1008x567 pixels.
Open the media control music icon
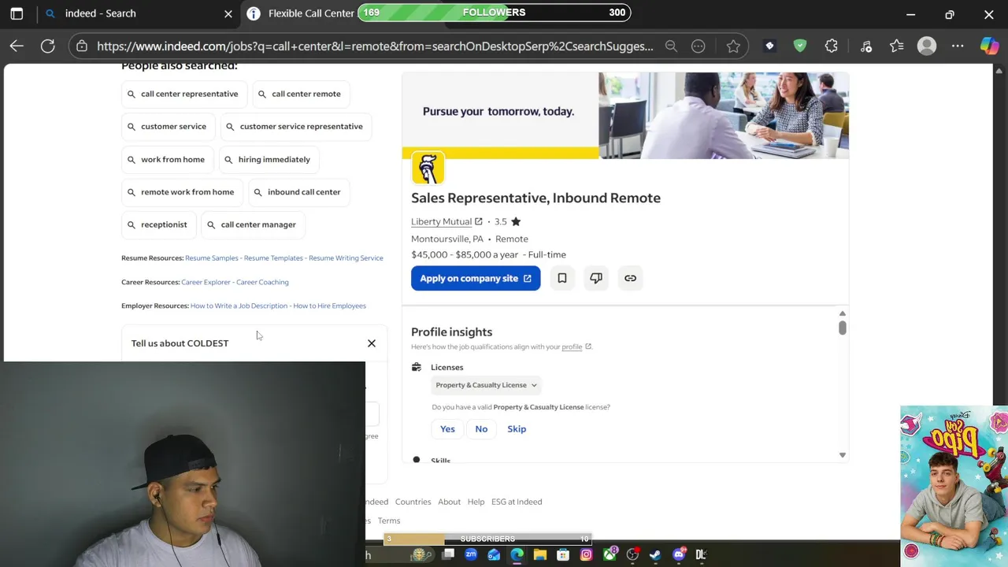coord(866,46)
